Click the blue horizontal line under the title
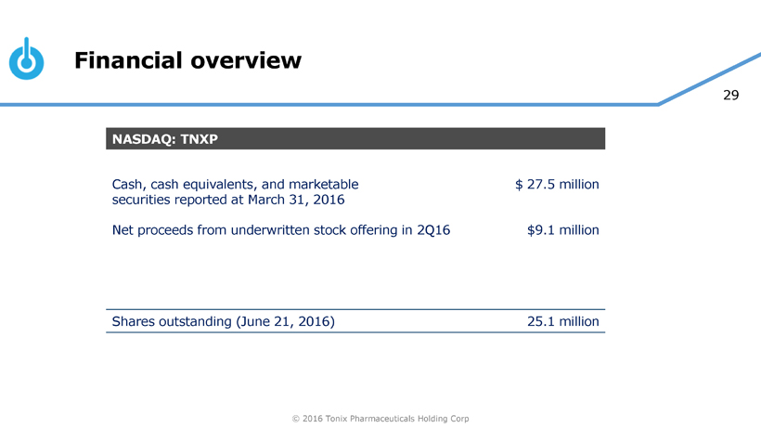 click(x=325, y=104)
